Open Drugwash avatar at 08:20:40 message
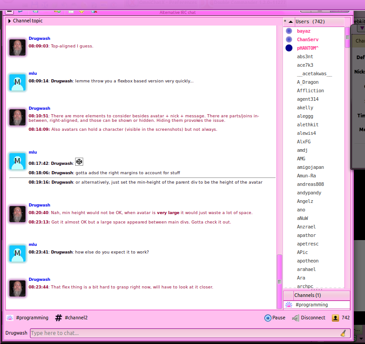The width and height of the screenshot is (365, 344). tap(17, 214)
